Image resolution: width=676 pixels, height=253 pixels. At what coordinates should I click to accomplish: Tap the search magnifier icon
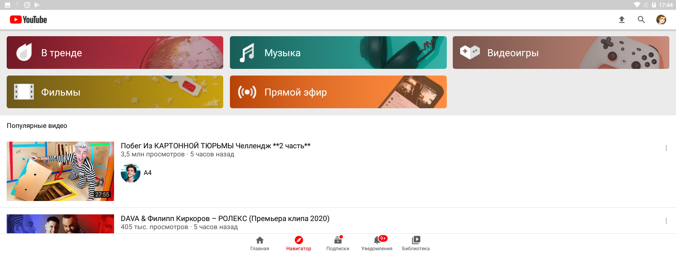point(641,20)
